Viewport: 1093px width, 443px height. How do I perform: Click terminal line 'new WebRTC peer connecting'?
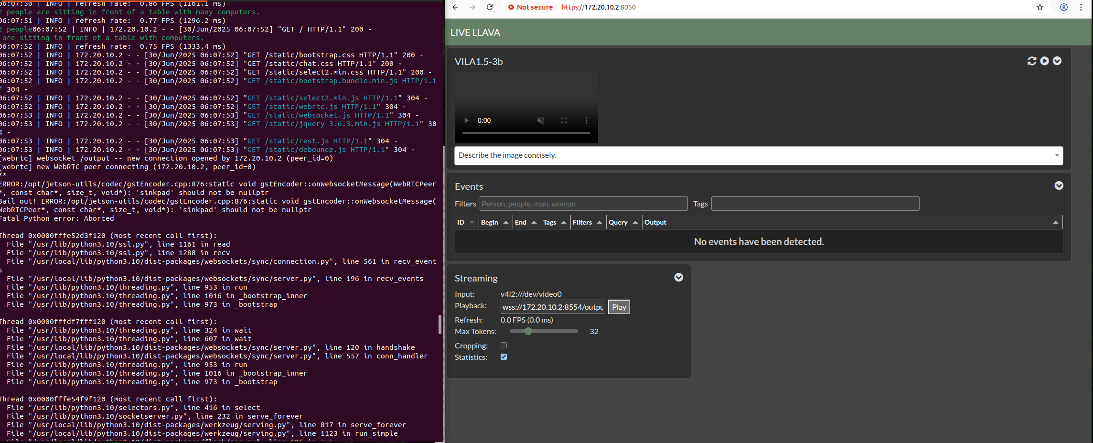(128, 167)
